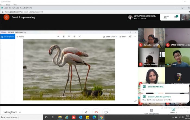Image resolution: width=190 pixels, height=120 pixels.
Task: Open the three-dot more options menu in Meet
Action: tap(188, 112)
